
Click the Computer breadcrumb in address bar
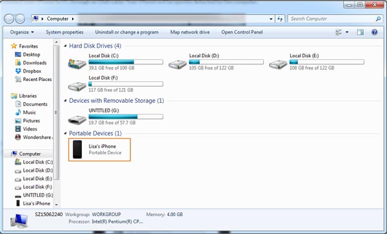coord(57,19)
